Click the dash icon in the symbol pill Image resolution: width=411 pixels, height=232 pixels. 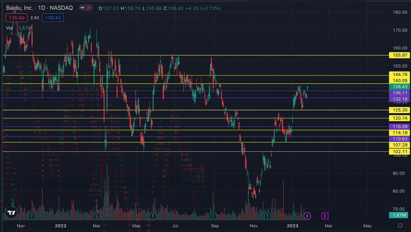coord(82,8)
